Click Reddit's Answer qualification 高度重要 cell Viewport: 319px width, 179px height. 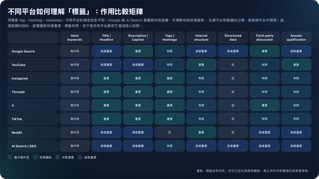[x=296, y=133]
